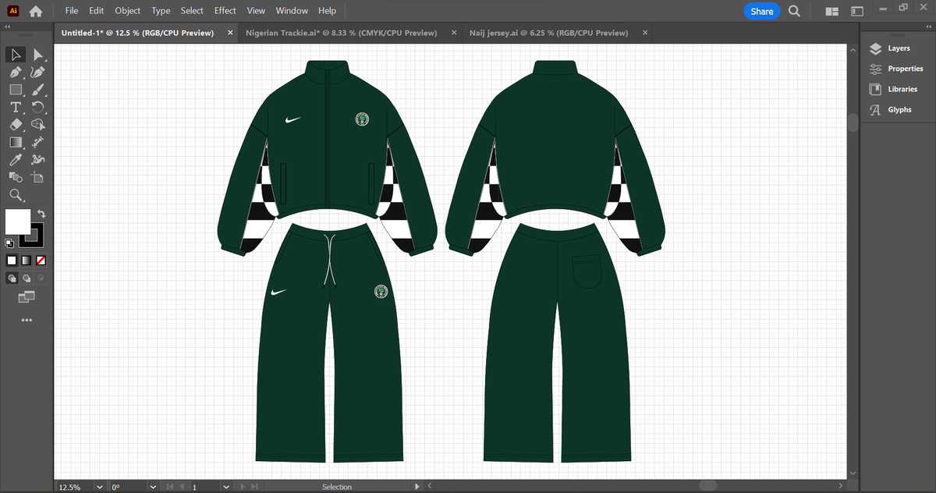Open the Properties panel
This screenshot has width=936, height=493.
coord(899,69)
